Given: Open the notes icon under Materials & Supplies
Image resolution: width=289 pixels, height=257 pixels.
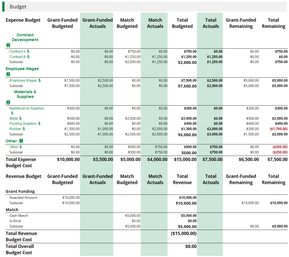Looking at the screenshot, I should pyautogui.click(x=8, y=102).
